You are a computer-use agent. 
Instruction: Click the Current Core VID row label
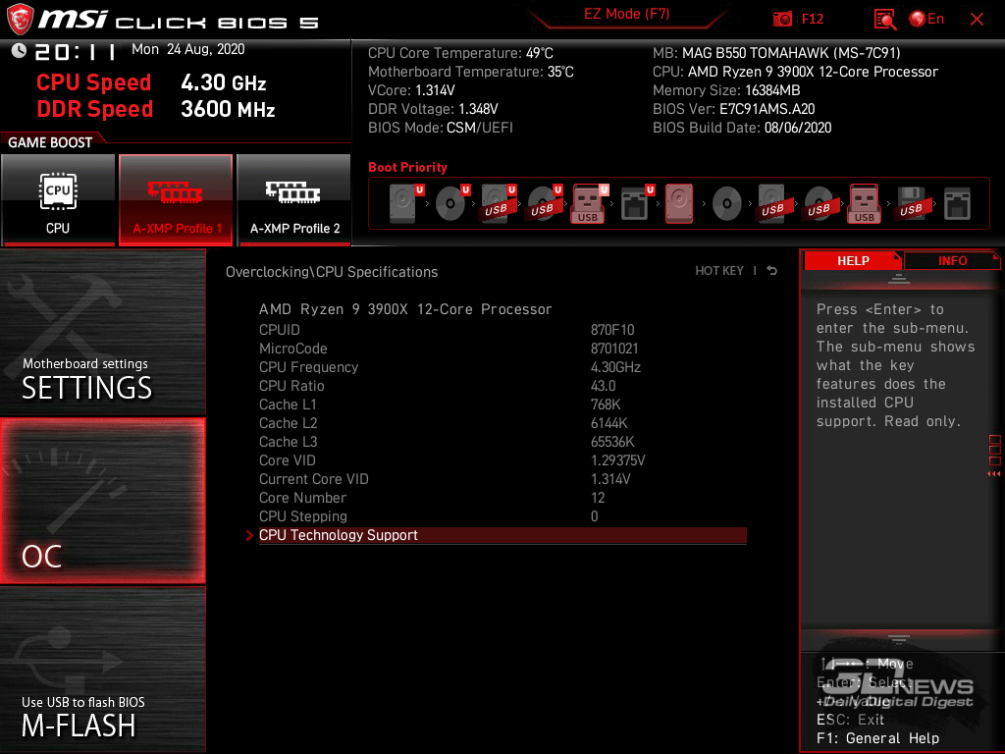tap(313, 479)
